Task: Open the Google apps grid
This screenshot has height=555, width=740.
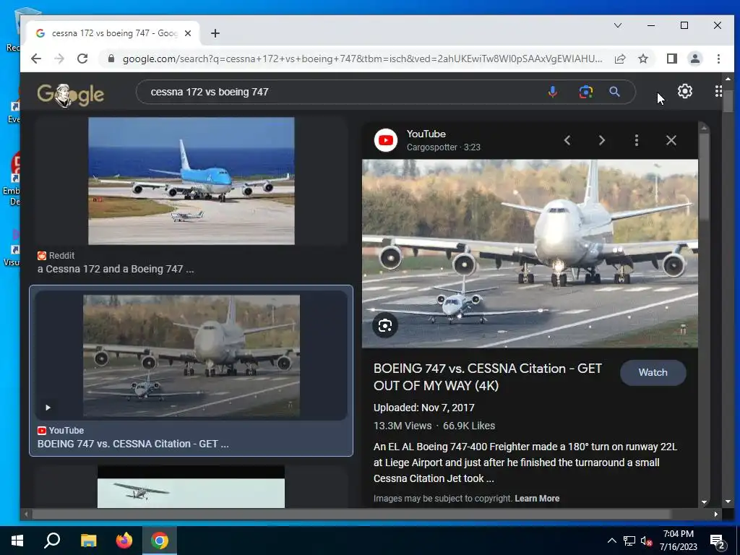Action: click(718, 91)
